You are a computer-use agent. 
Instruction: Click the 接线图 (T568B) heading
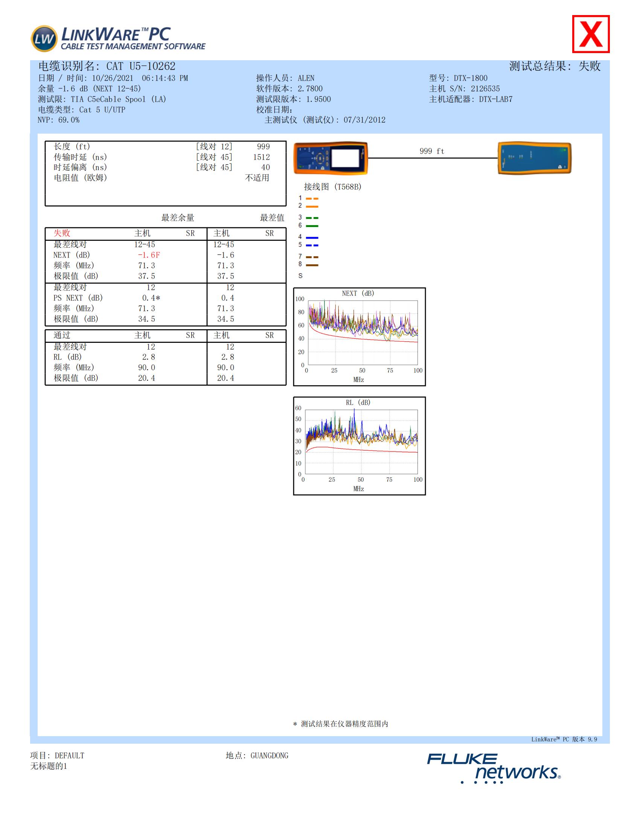tap(332, 187)
